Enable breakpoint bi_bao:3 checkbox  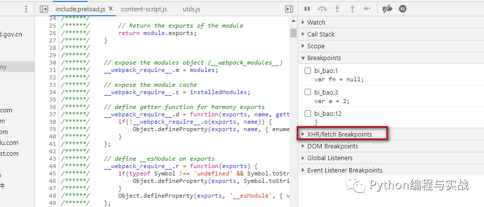coord(308,92)
